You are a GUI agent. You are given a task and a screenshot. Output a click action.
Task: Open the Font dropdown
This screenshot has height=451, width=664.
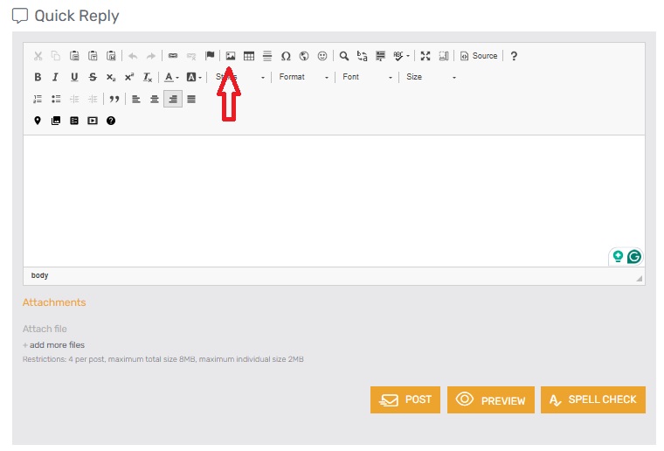[367, 77]
